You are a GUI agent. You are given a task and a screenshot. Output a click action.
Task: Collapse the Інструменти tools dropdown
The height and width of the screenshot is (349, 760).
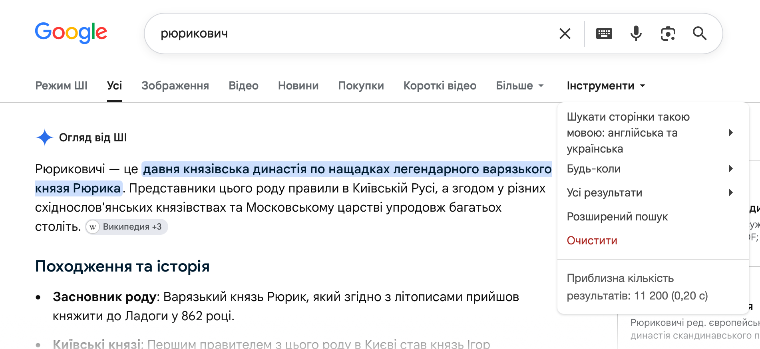[606, 86]
